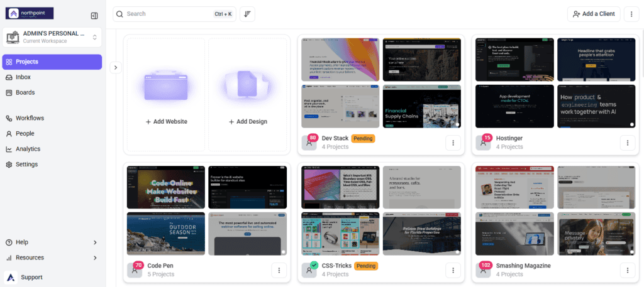Screen dimensions: 644x287
Task: Click the Workflows icon
Action: click(x=9, y=118)
